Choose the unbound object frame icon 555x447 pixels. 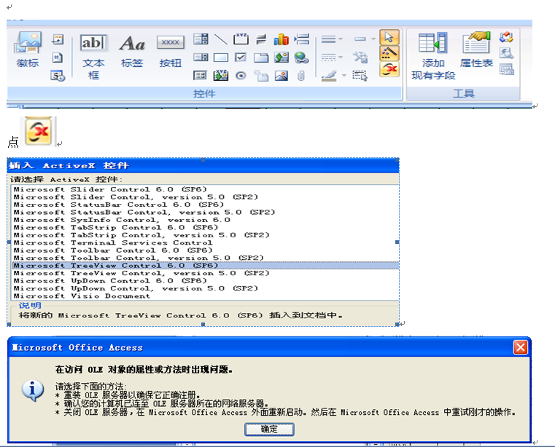(x=282, y=58)
